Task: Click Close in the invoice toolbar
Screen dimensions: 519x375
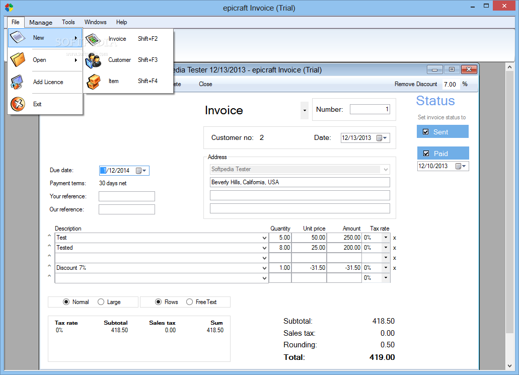Action: click(x=205, y=84)
